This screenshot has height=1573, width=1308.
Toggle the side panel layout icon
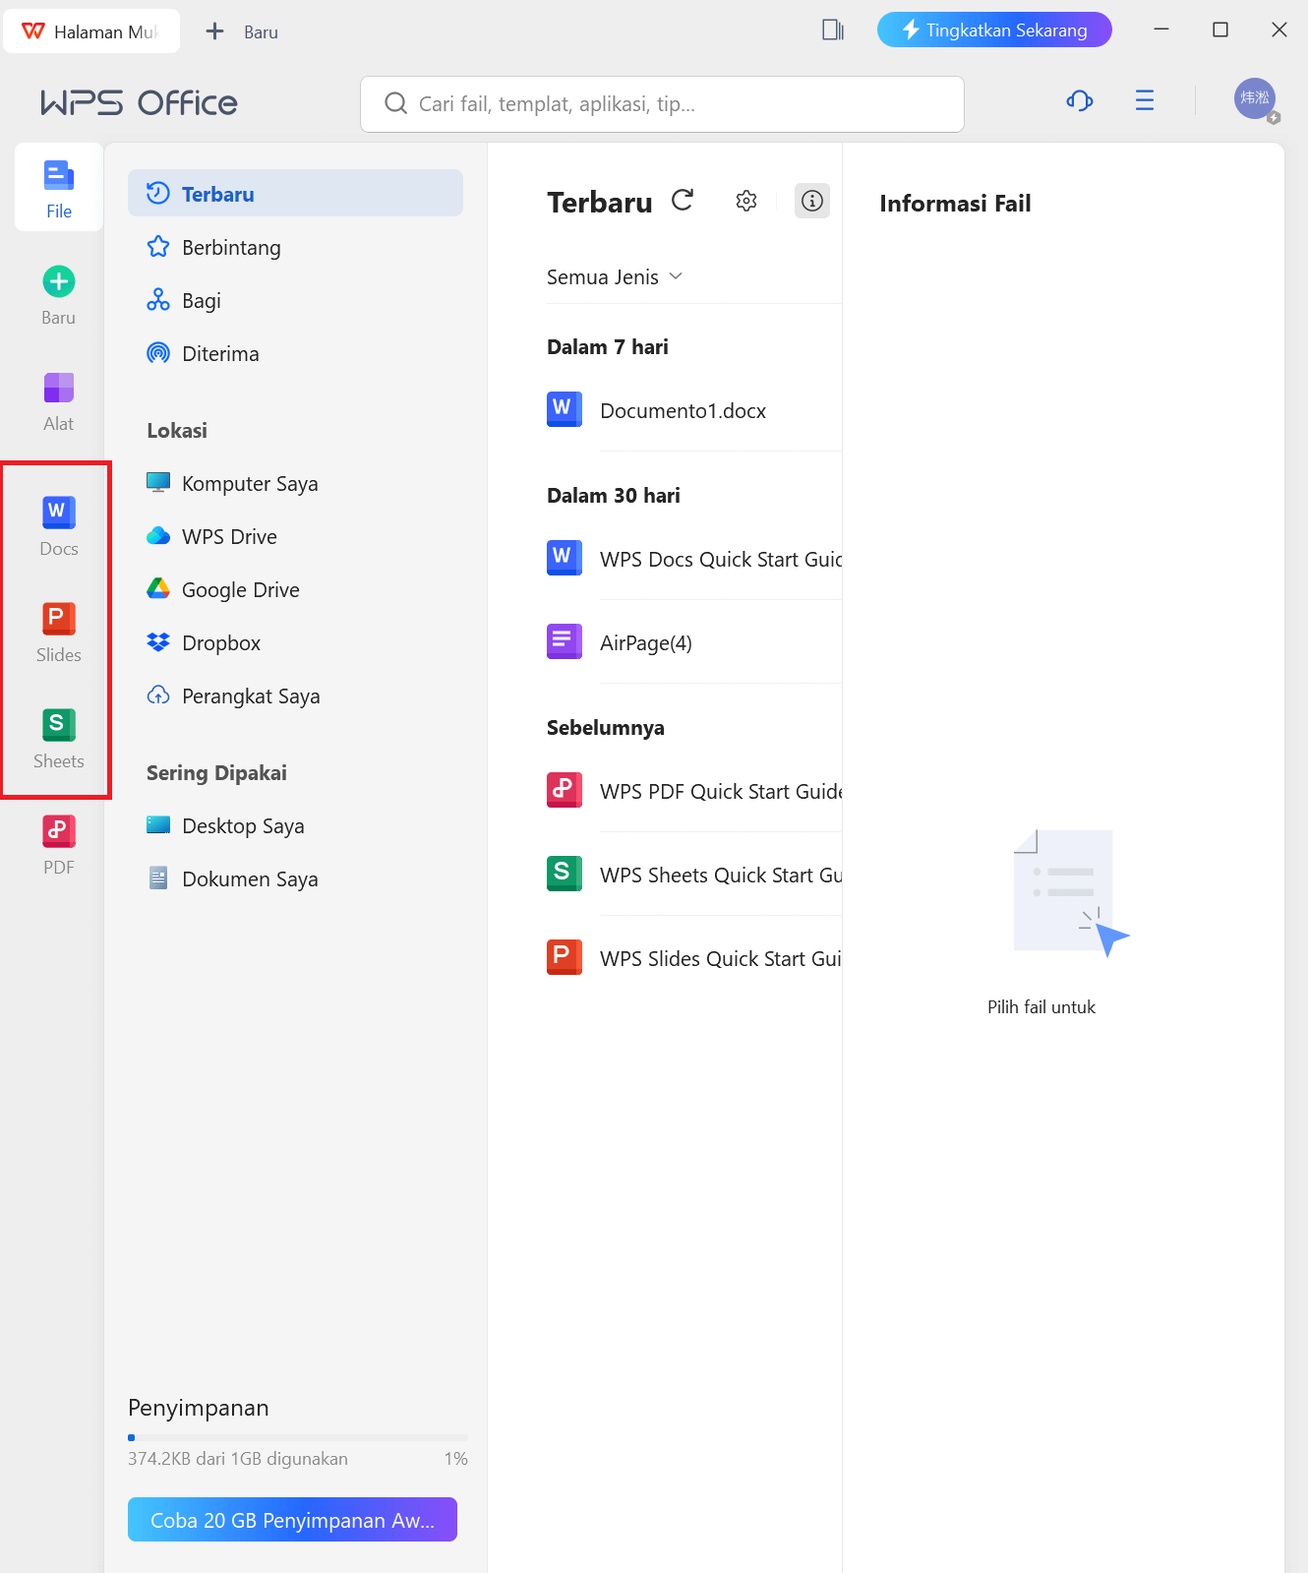tap(832, 30)
